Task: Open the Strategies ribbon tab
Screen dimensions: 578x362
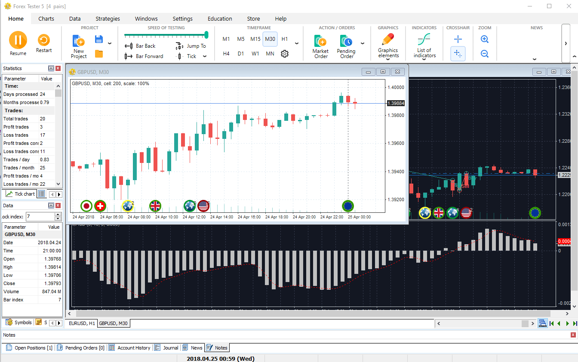Action: point(108,19)
